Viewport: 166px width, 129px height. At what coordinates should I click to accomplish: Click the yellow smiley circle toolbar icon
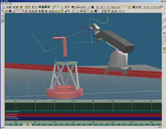[129, 7]
